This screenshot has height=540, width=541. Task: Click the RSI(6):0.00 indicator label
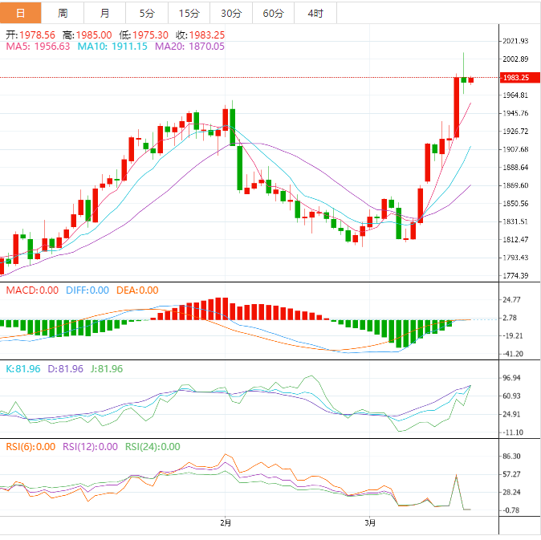[31, 447]
